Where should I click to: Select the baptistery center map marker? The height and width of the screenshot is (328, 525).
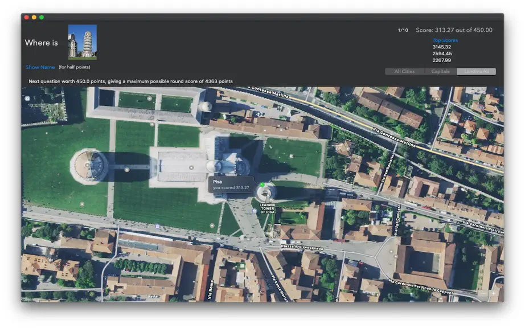pyautogui.click(x=87, y=165)
